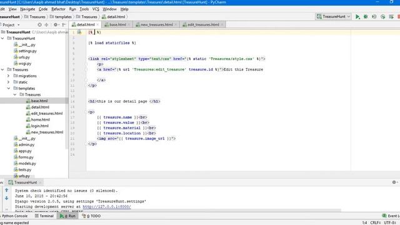This screenshot has width=400, height=225.
Task: Open the Refactor menu
Action: click(58, 9)
